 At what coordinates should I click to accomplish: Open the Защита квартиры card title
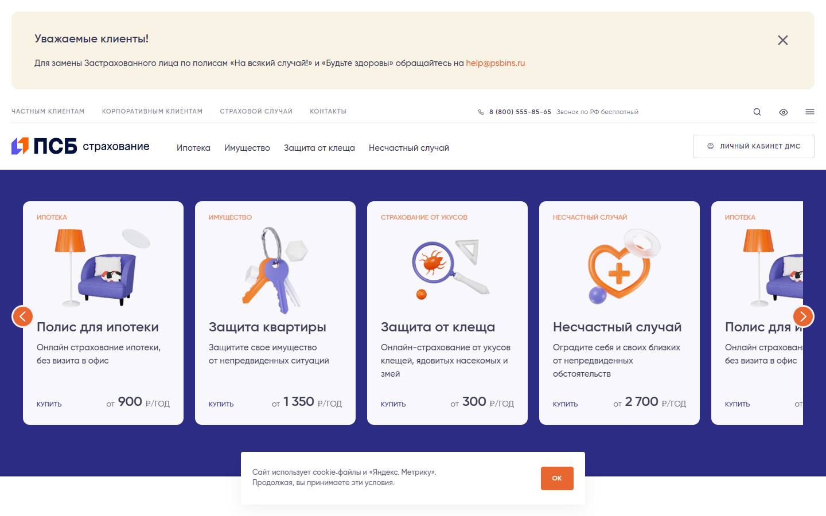pyautogui.click(x=267, y=327)
